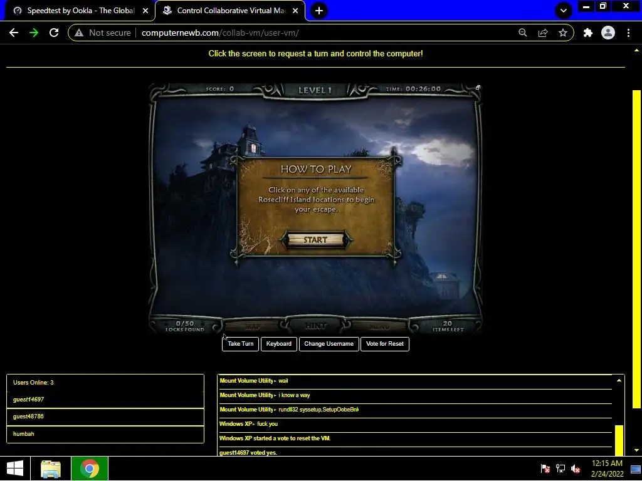
Task: Open the Chrome three-dot menu
Action: coord(628,33)
